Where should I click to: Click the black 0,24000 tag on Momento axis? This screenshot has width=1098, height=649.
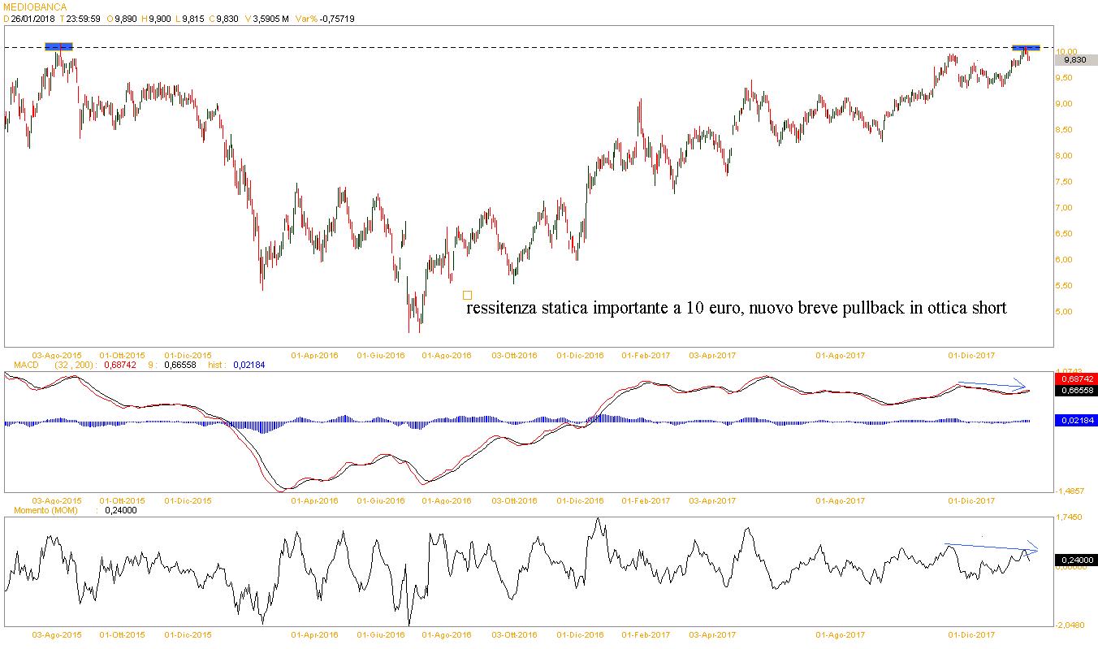pyautogui.click(x=1075, y=560)
